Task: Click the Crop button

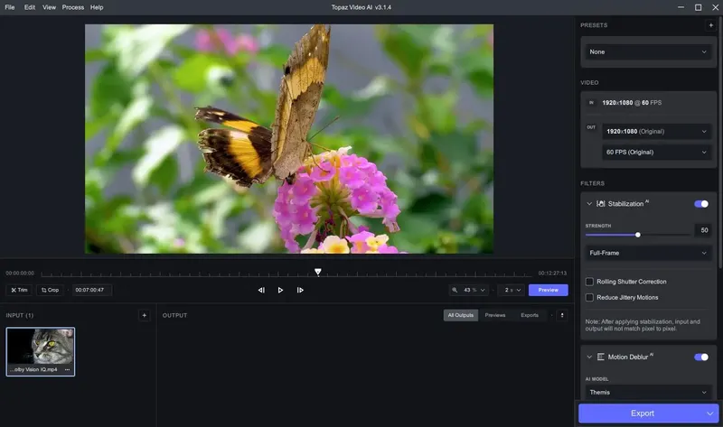Action: pyautogui.click(x=50, y=290)
